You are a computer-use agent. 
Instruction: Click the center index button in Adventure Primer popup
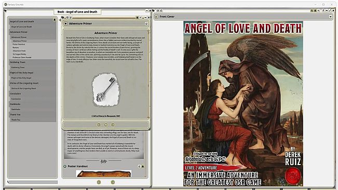106,125
